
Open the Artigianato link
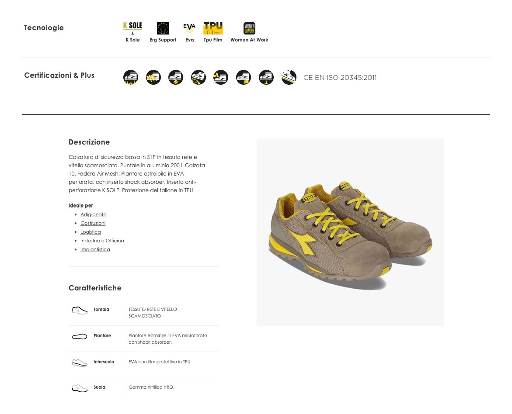[x=94, y=214]
